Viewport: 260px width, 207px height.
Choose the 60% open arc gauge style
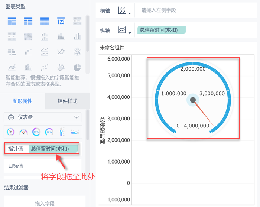pos(49,132)
